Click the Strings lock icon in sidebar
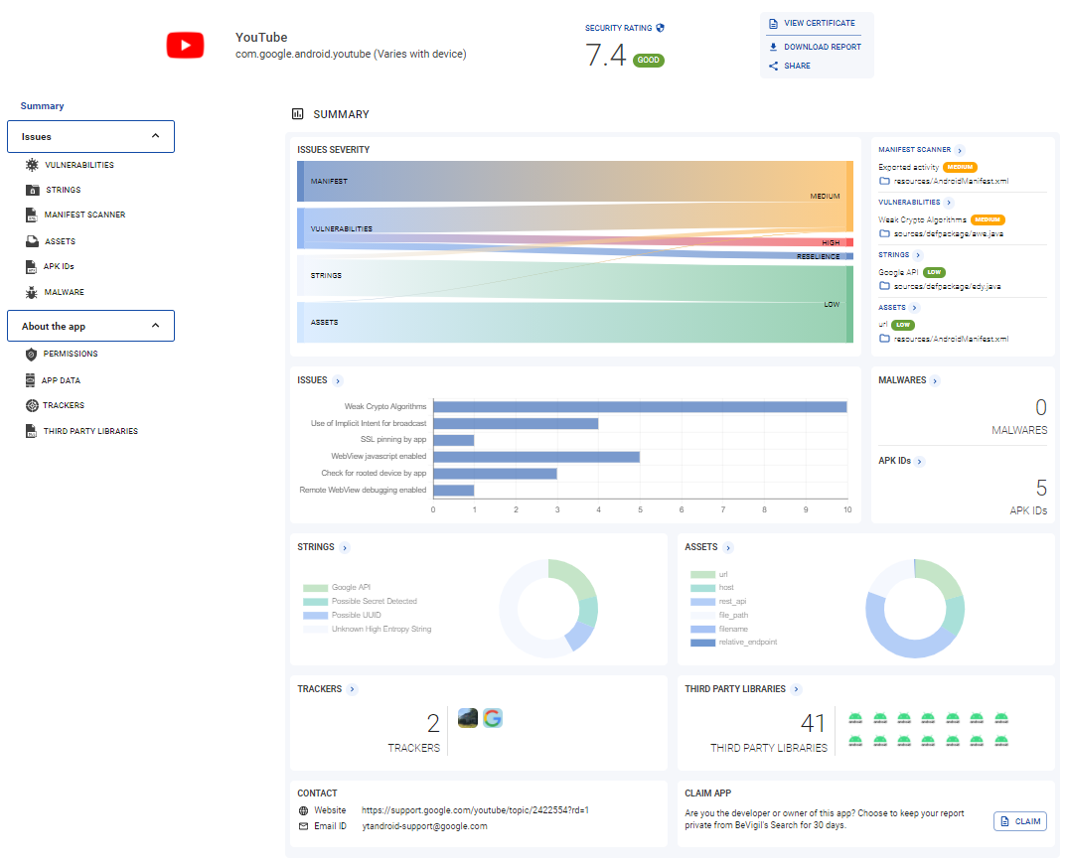 (32, 190)
